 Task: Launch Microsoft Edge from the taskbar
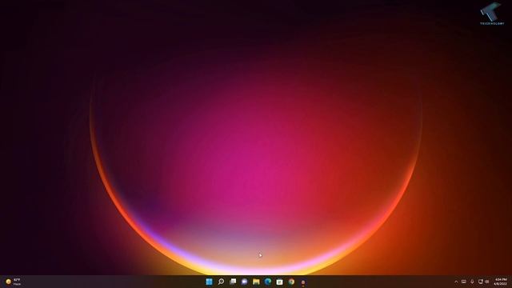268,282
